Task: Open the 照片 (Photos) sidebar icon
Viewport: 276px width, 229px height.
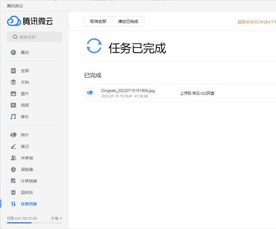Action: tap(13, 135)
